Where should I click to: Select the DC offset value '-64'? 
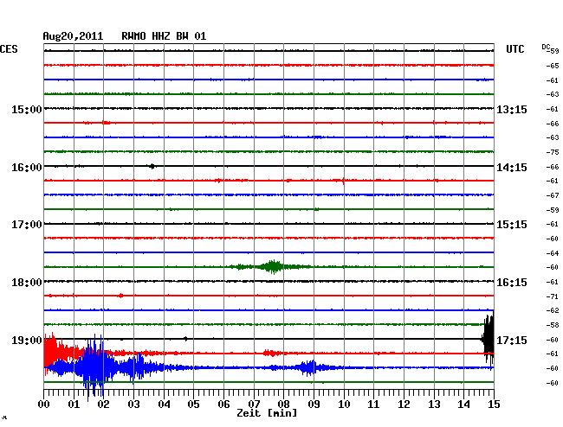(x=553, y=253)
